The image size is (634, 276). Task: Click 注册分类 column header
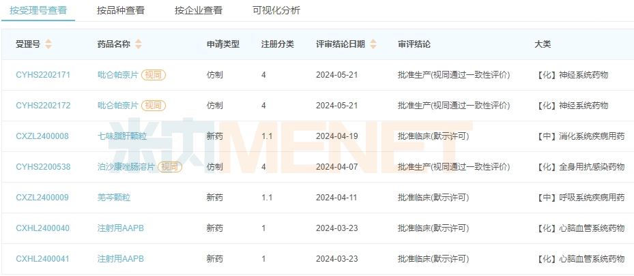277,44
